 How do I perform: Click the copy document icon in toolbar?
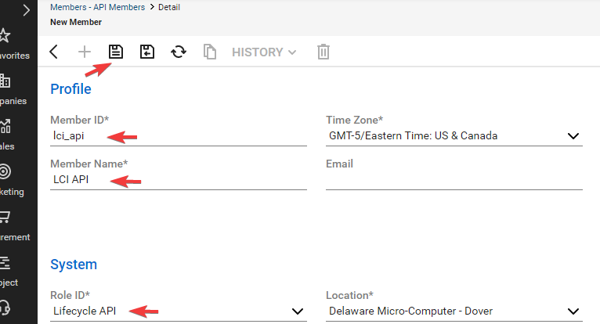tap(210, 52)
